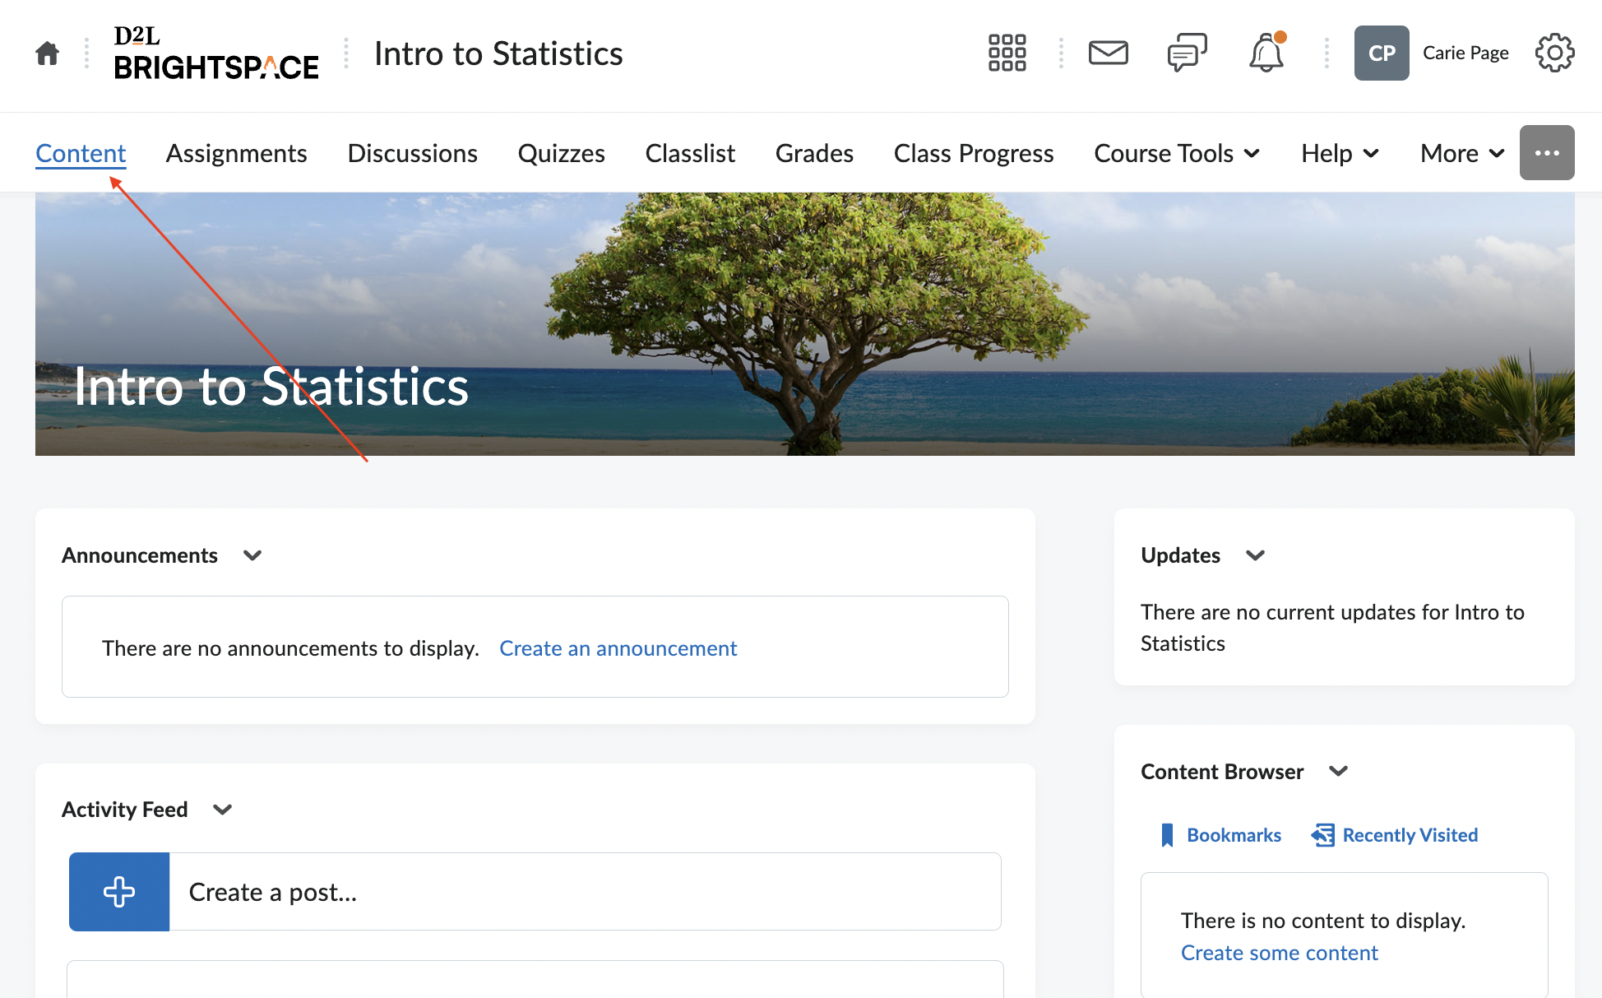Click Create an announcement link
This screenshot has width=1602, height=998.
618,648
